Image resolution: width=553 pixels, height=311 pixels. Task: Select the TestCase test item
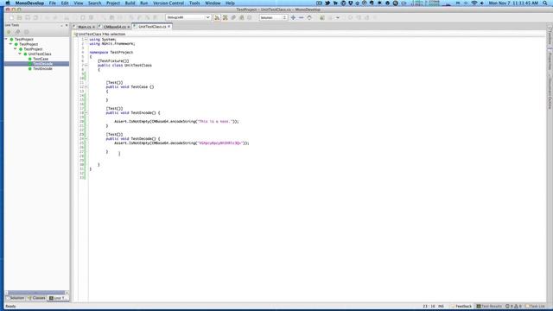(41, 59)
